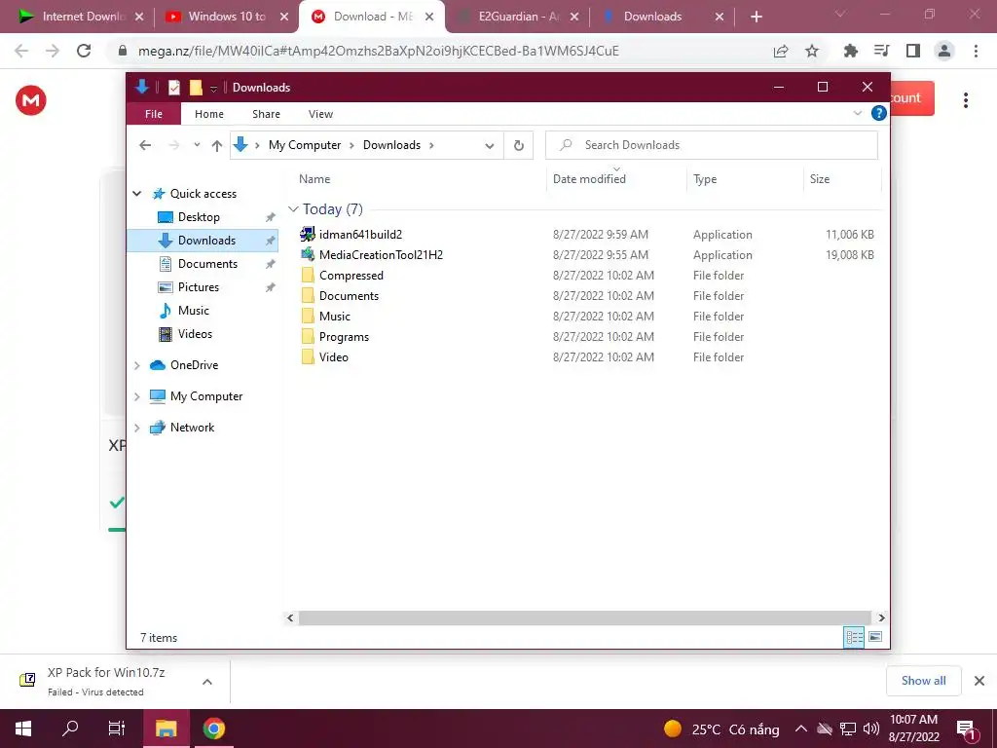
Task: Expand the OneDrive tree node
Action: tap(136, 365)
